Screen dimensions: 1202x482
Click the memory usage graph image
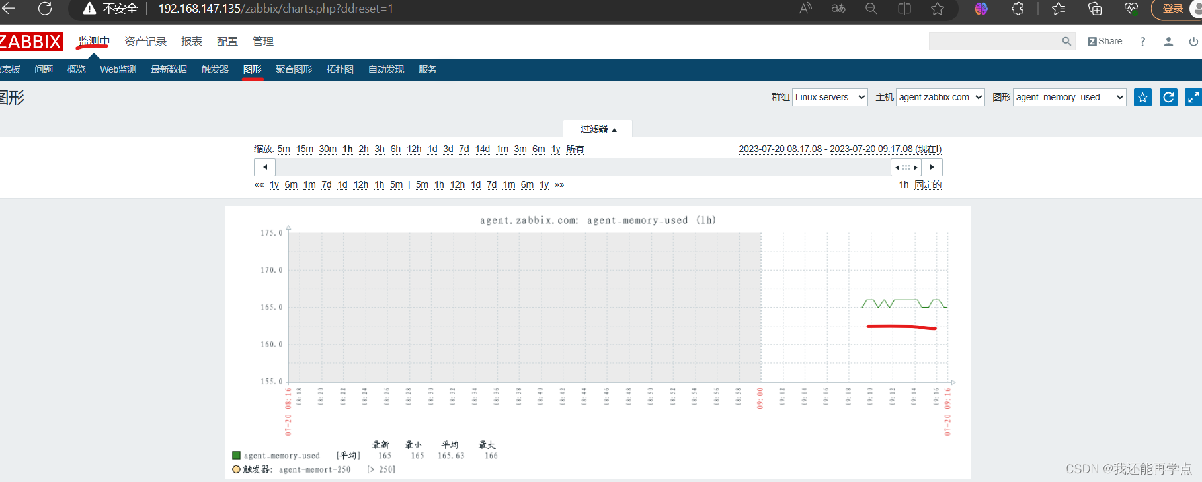598,343
